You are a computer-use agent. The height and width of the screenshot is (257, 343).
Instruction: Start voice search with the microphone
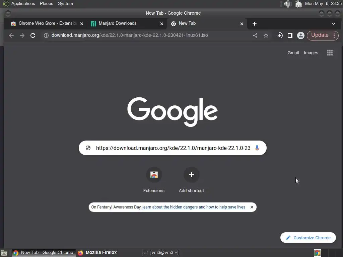[x=257, y=148]
